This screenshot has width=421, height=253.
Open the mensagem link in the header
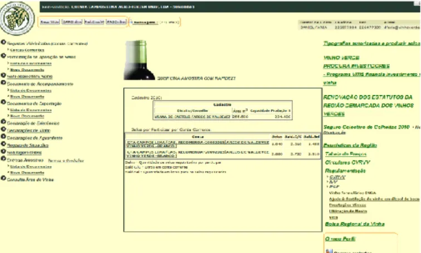pyautogui.click(x=144, y=22)
